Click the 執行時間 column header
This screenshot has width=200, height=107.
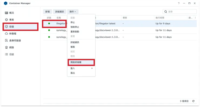(x=160, y=18)
